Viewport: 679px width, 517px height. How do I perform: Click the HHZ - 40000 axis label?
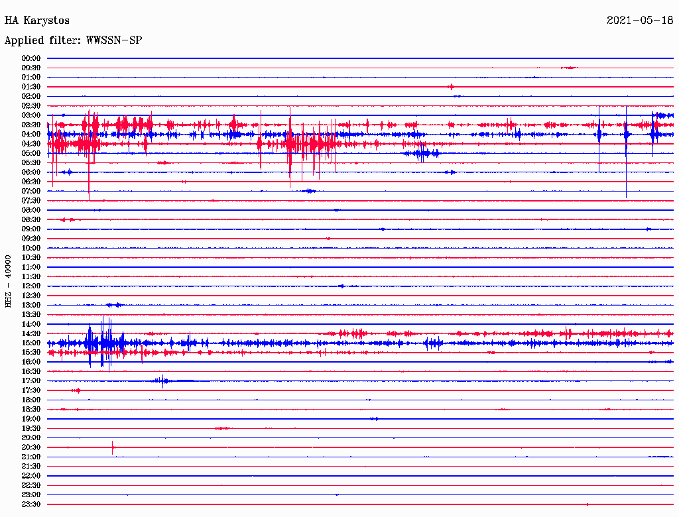pyautogui.click(x=9, y=280)
